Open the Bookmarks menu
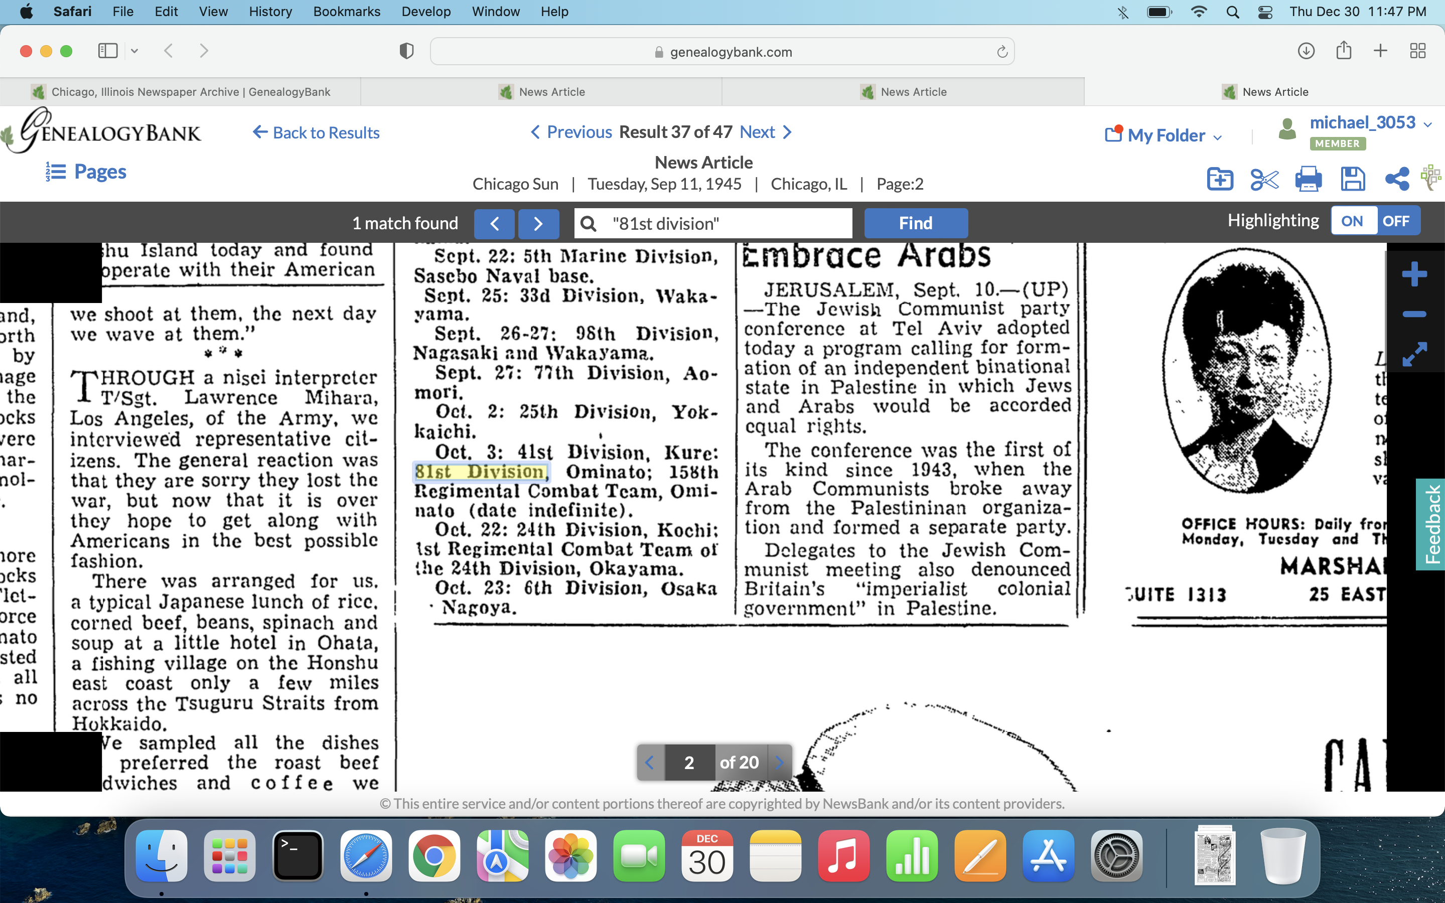This screenshot has height=903, width=1445. click(x=346, y=12)
